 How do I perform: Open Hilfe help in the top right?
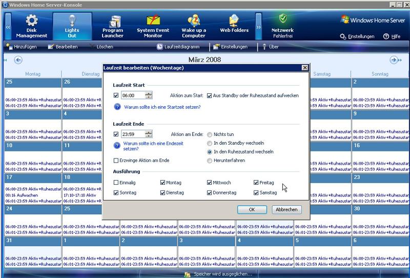coord(392,36)
